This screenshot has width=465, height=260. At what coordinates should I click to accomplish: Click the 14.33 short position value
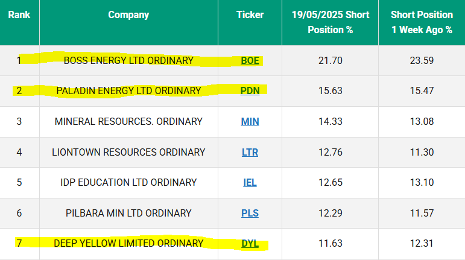coord(330,121)
